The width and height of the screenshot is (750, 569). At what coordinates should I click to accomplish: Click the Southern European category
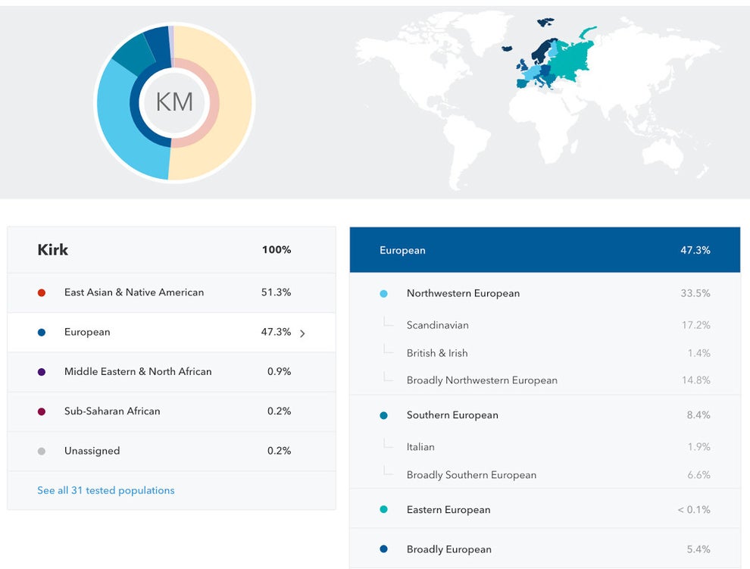[x=452, y=415]
